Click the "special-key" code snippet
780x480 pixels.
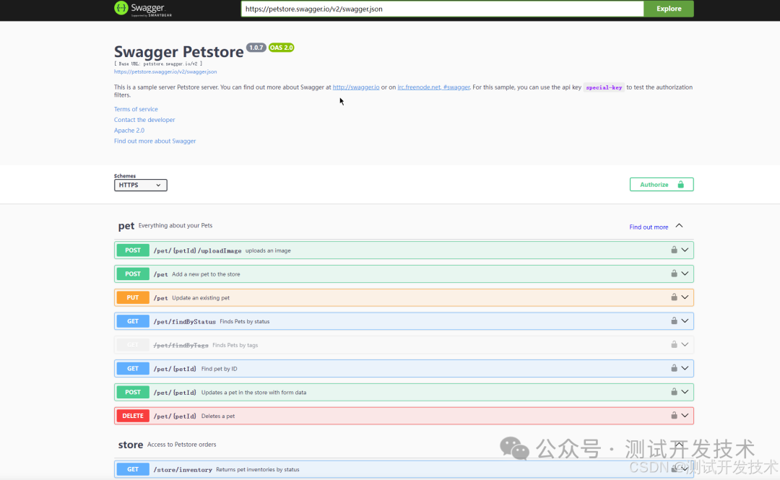click(x=604, y=87)
